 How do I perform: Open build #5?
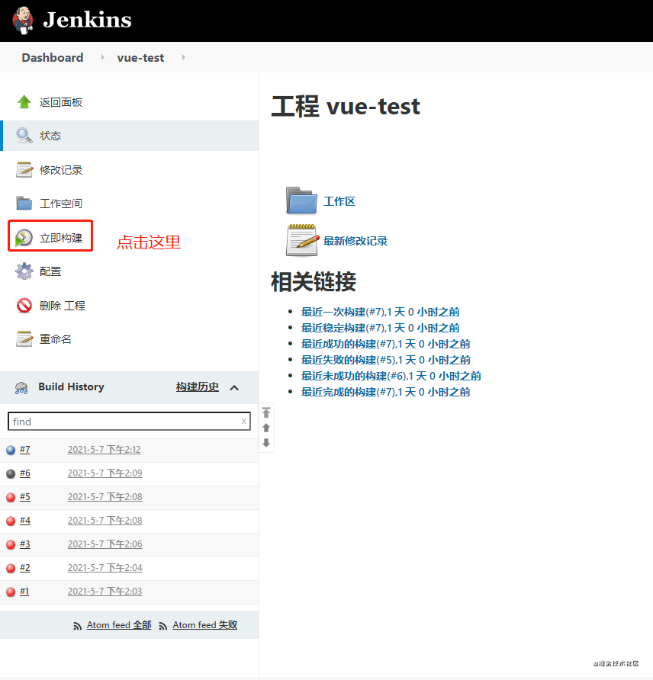[24, 497]
